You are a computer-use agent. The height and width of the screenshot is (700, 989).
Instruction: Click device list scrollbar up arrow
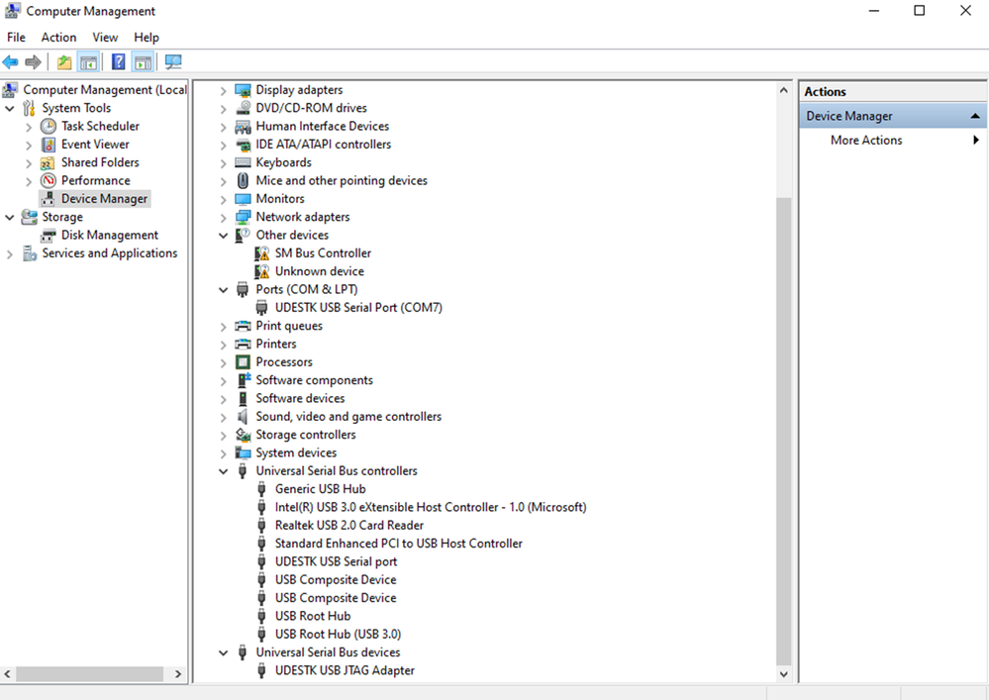[x=783, y=90]
